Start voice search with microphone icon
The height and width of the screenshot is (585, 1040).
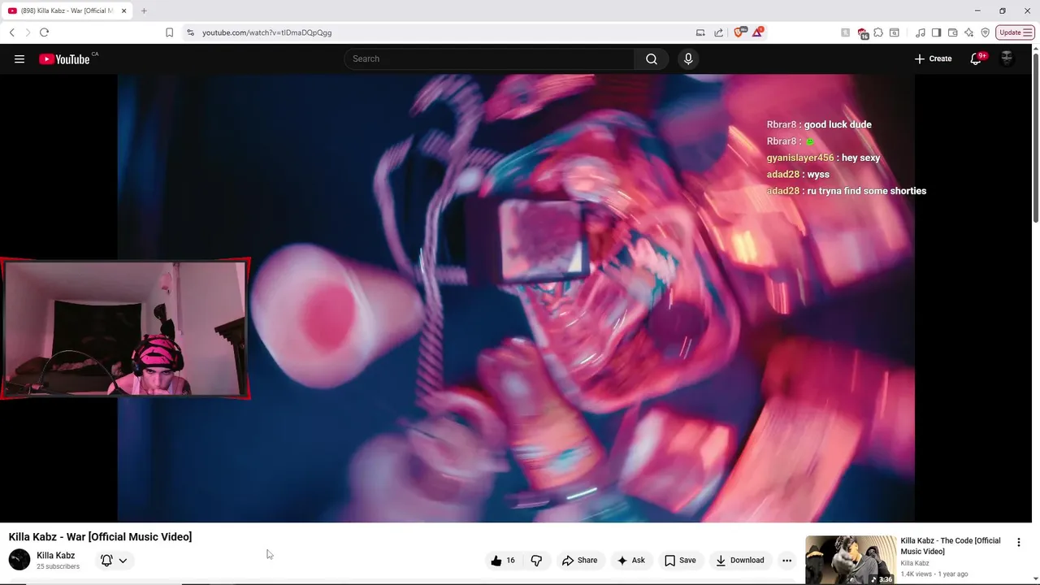[688, 58]
